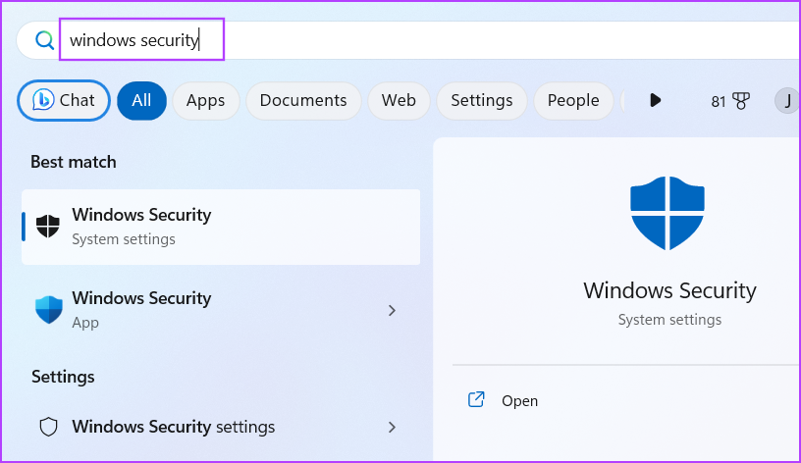Open the user account avatar J
801x463 pixels.
pos(786,100)
